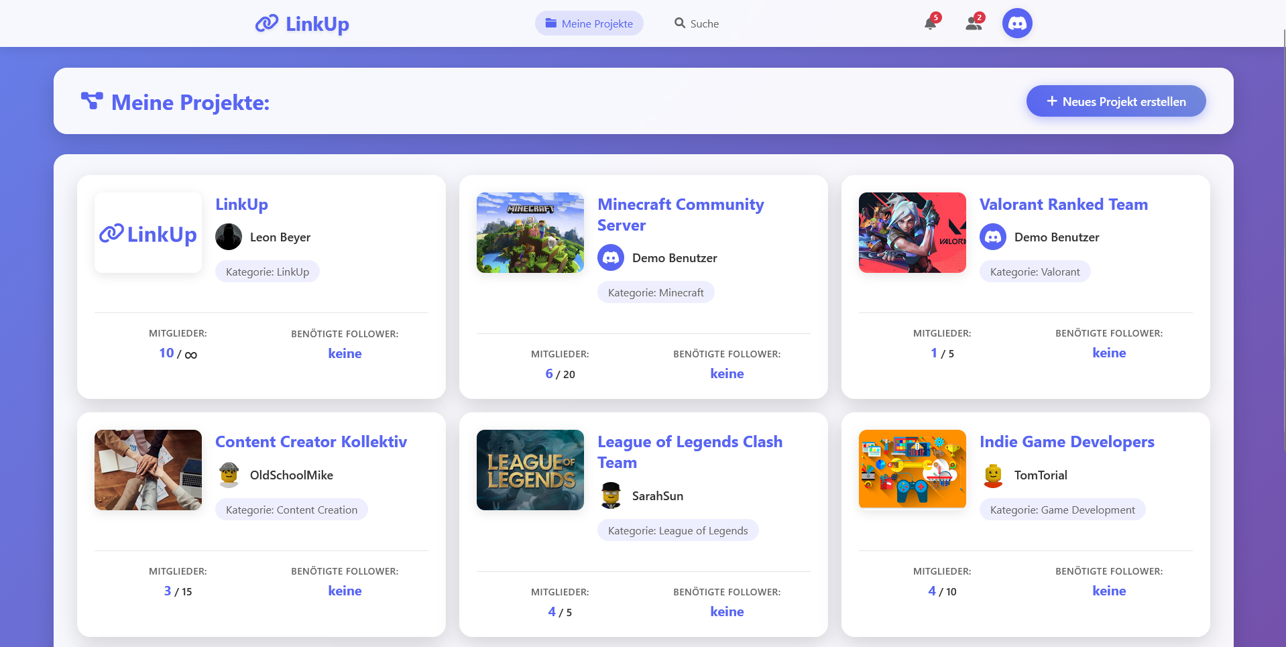The height and width of the screenshot is (647, 1286).
Task: Click 'keine' followers on Indie Game Developers card
Action: (x=1109, y=591)
